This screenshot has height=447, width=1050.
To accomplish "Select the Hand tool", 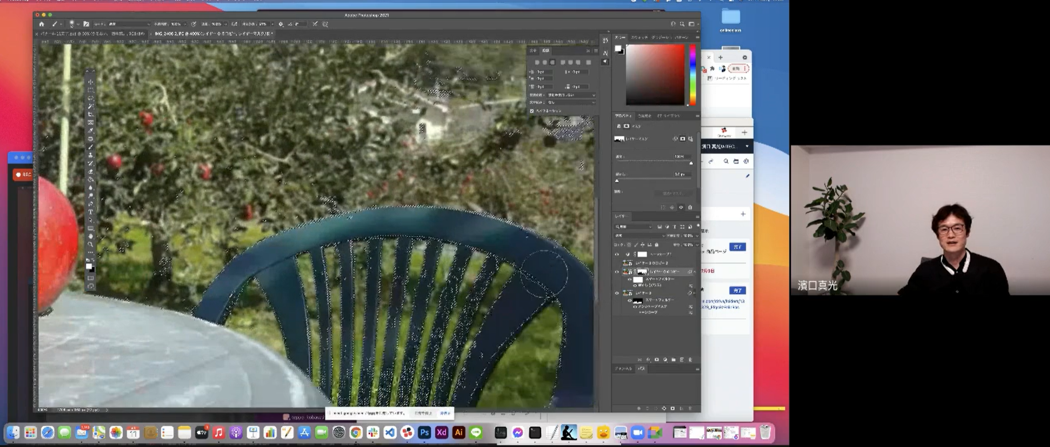I will [x=91, y=236].
